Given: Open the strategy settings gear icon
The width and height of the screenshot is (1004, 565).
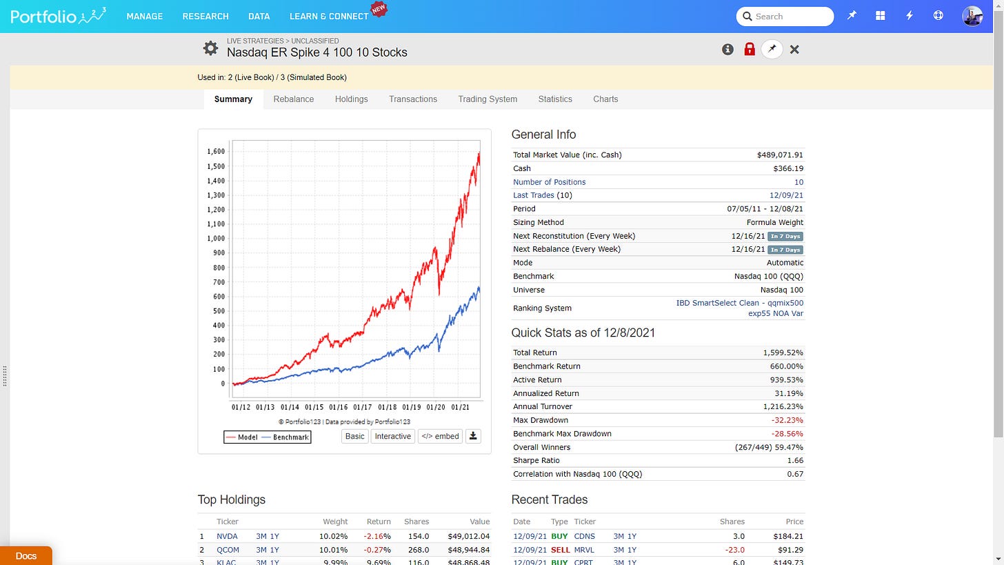Looking at the screenshot, I should point(210,48).
